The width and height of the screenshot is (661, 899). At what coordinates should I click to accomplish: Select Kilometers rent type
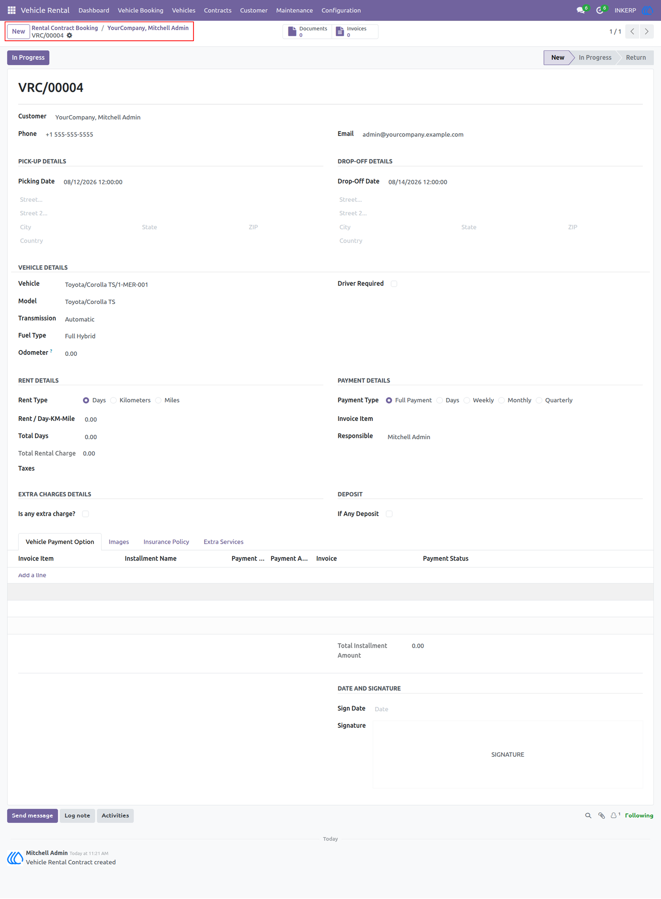click(113, 401)
